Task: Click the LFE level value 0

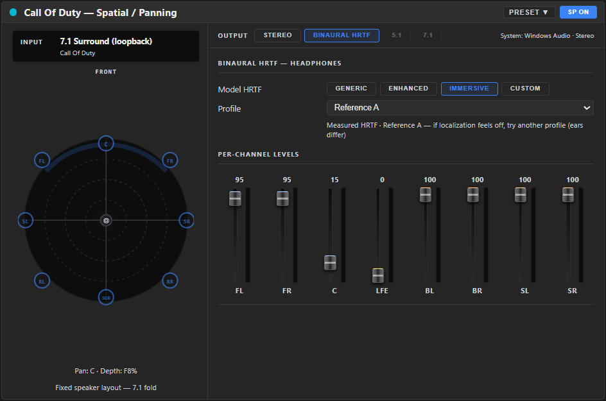Action: click(382, 180)
